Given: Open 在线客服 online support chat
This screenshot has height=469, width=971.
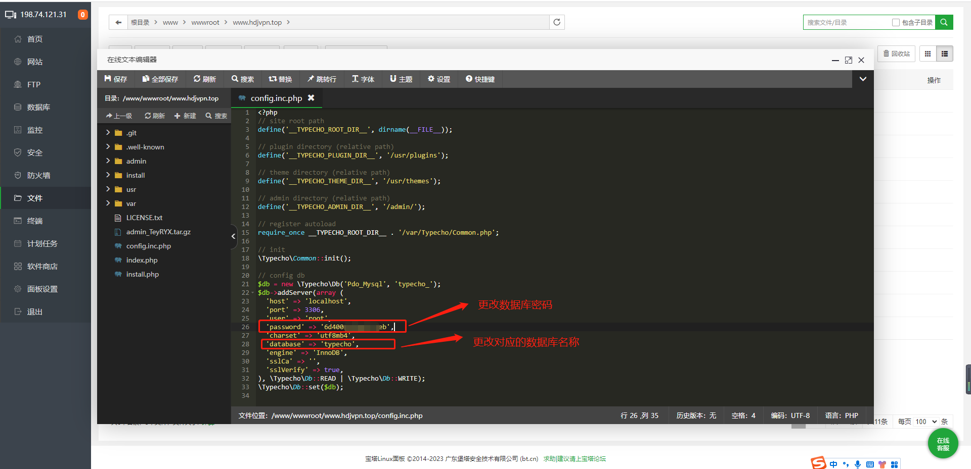Looking at the screenshot, I should pyautogui.click(x=943, y=444).
